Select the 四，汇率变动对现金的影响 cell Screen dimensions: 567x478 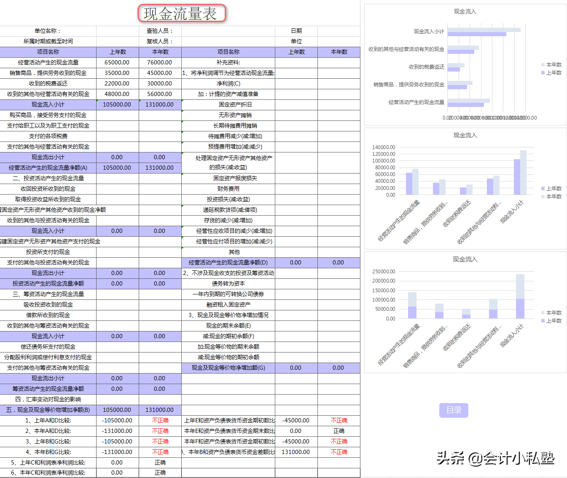click(x=48, y=399)
